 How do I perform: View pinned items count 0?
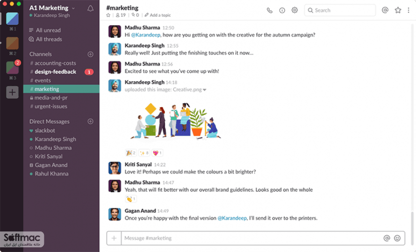coord(135,15)
